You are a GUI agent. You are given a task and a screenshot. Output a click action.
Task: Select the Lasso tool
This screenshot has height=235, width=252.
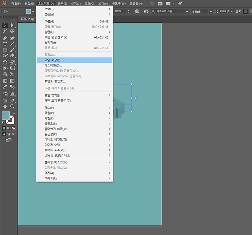[x=12, y=31]
